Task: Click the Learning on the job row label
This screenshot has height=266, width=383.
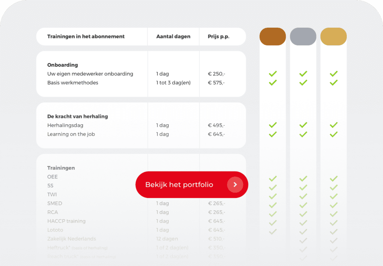Action: click(71, 134)
